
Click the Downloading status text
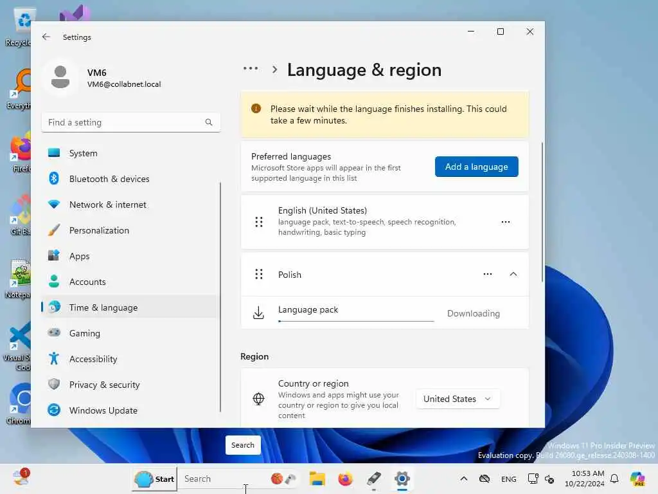(474, 313)
